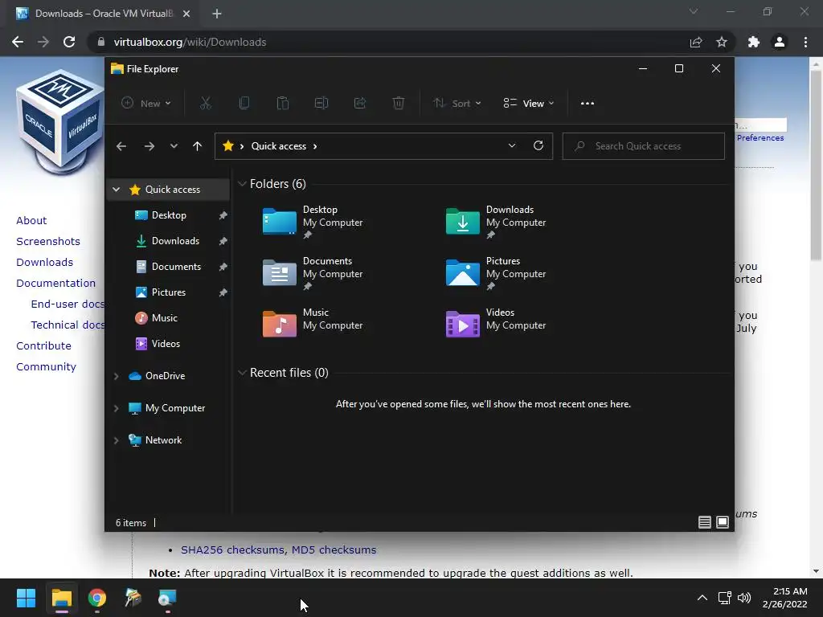The height and width of the screenshot is (617, 823).
Task: Click the About link on VirtualBox page
Action: point(31,220)
